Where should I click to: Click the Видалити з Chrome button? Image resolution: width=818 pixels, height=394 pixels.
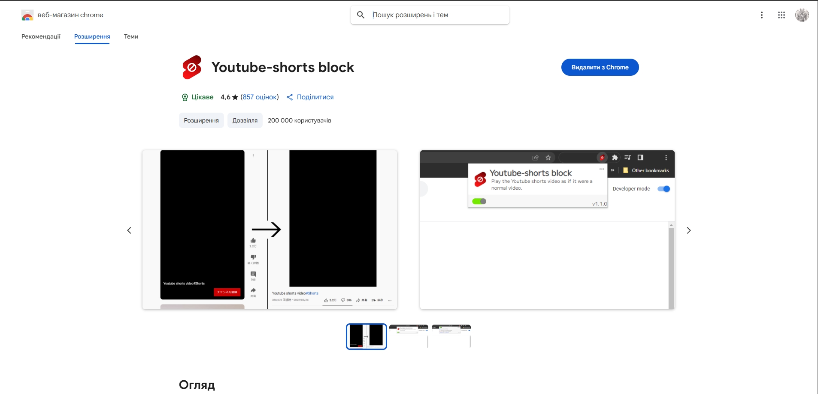[x=600, y=67]
